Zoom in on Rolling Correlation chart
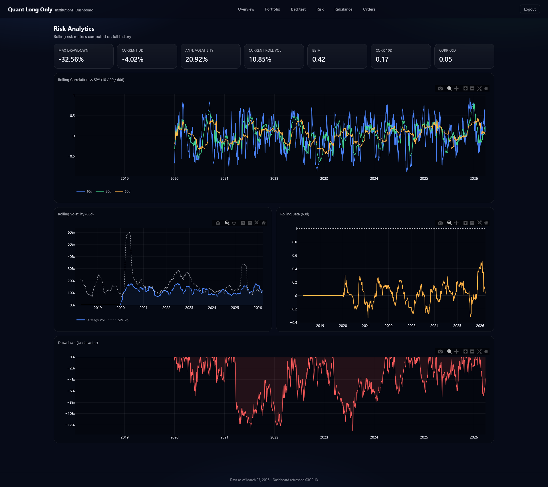This screenshot has height=487, width=548. point(466,88)
